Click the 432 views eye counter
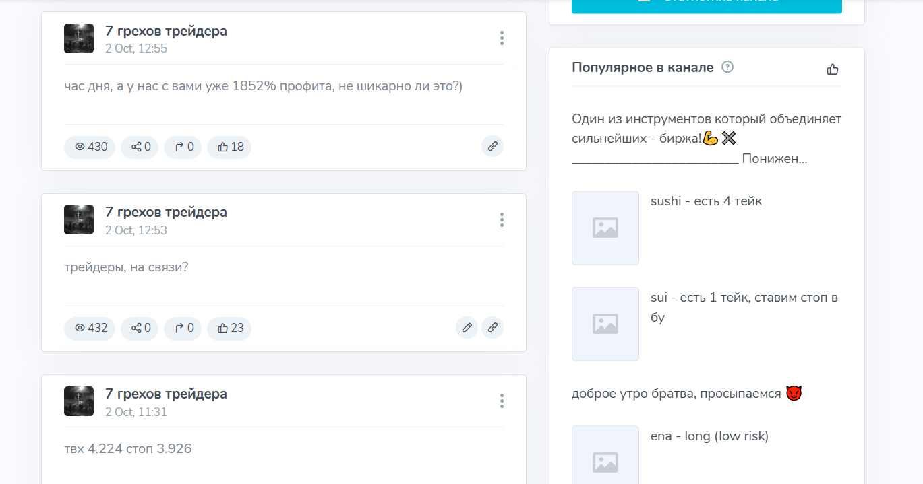Image resolution: width=923 pixels, height=484 pixels. pos(90,329)
